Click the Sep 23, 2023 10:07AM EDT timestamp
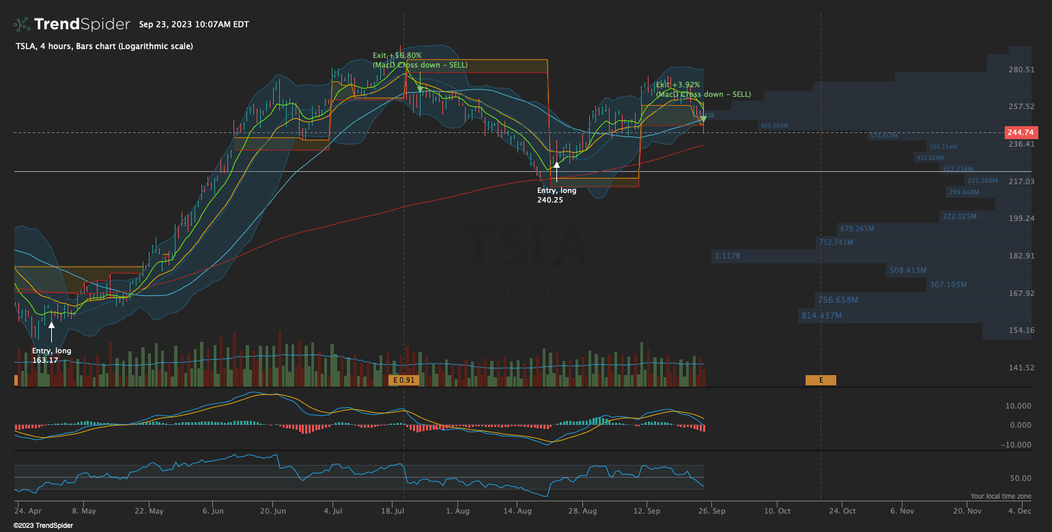 [x=194, y=25]
